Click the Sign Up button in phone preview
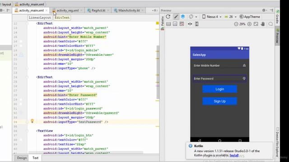 point(220,101)
